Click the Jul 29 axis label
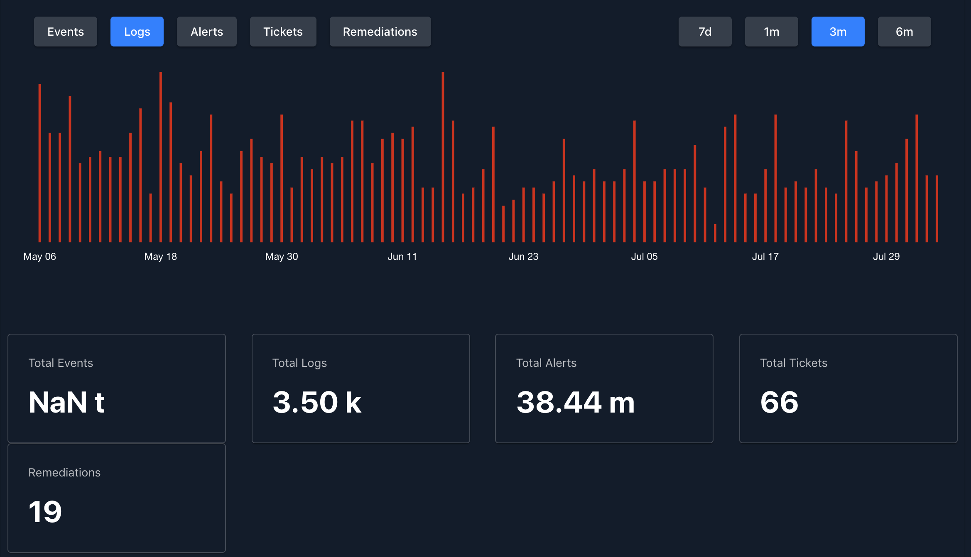Viewport: 971px width, 557px height. coord(886,257)
